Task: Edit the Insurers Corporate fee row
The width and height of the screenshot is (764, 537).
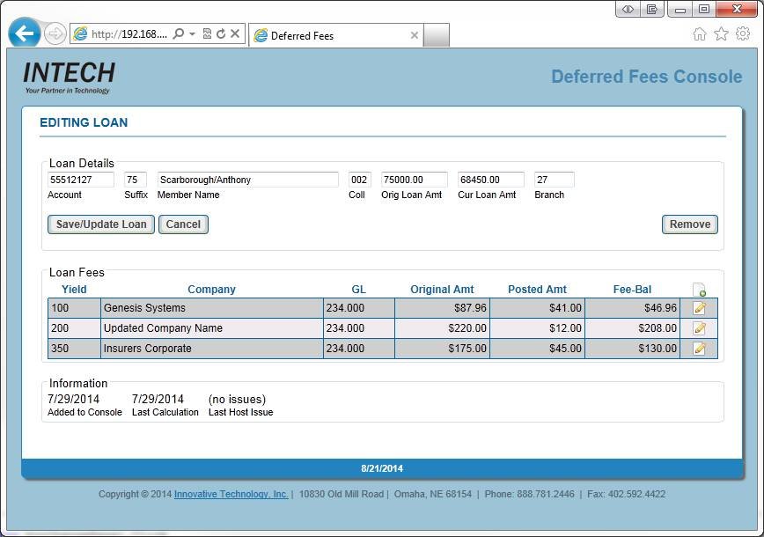Action: click(x=700, y=349)
